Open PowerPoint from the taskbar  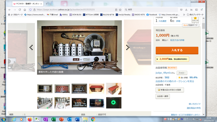(61, 119)
